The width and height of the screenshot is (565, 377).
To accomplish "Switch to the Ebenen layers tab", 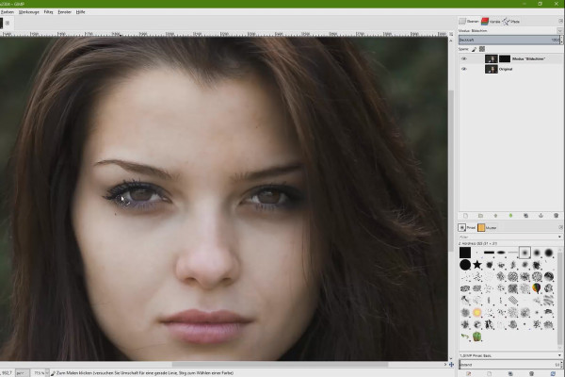I will pos(469,22).
